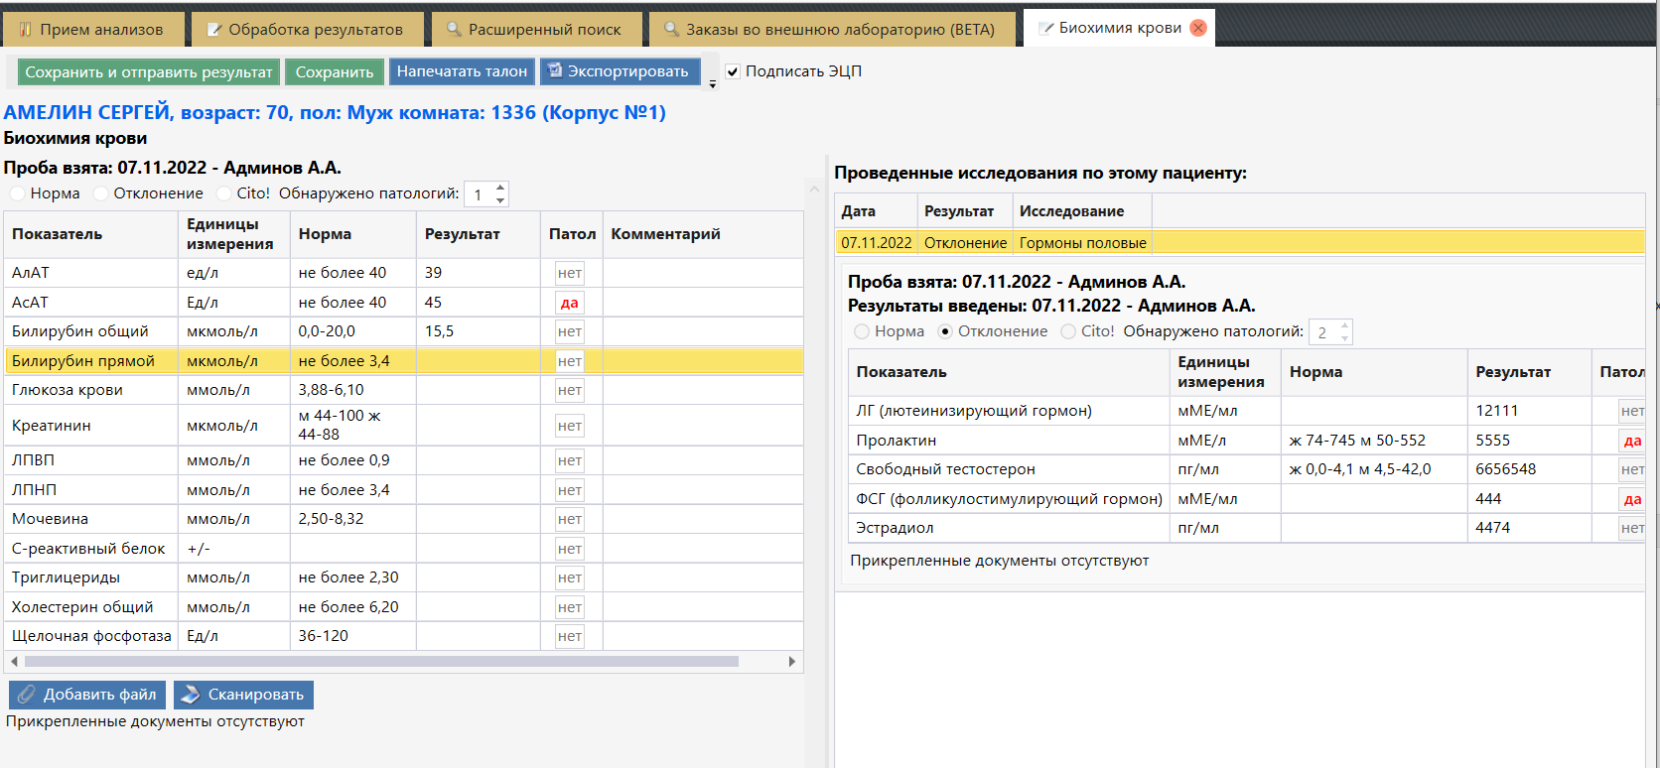
Task: Click the Напечатать талон button
Action: click(x=462, y=71)
